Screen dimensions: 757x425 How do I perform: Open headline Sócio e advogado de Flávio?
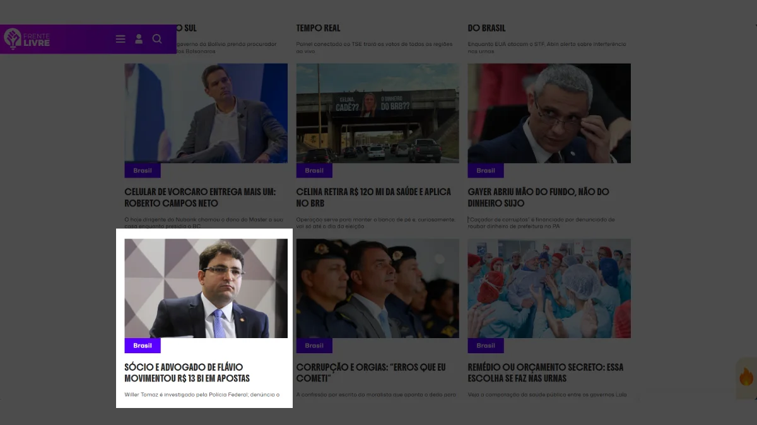pos(187,373)
